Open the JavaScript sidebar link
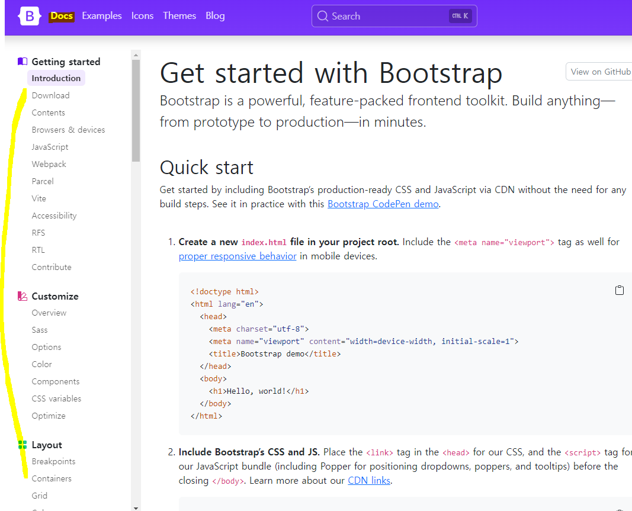Screen dimensions: 632x511 (x=50, y=147)
